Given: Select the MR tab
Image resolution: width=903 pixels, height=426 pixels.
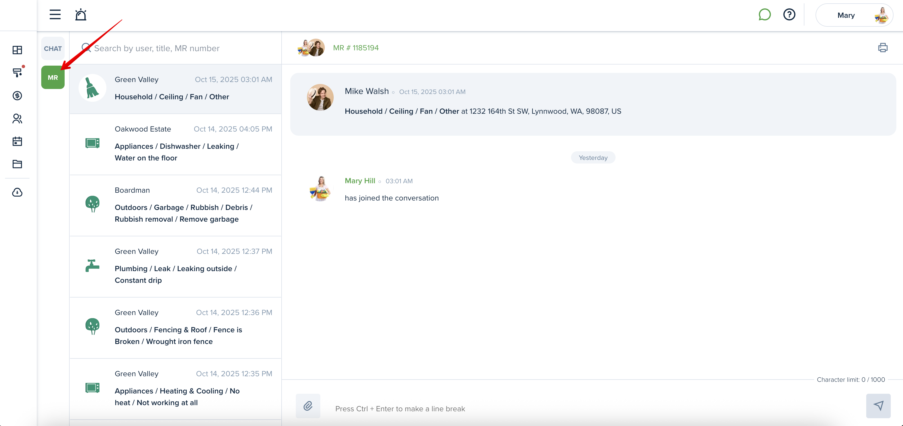Looking at the screenshot, I should (53, 77).
